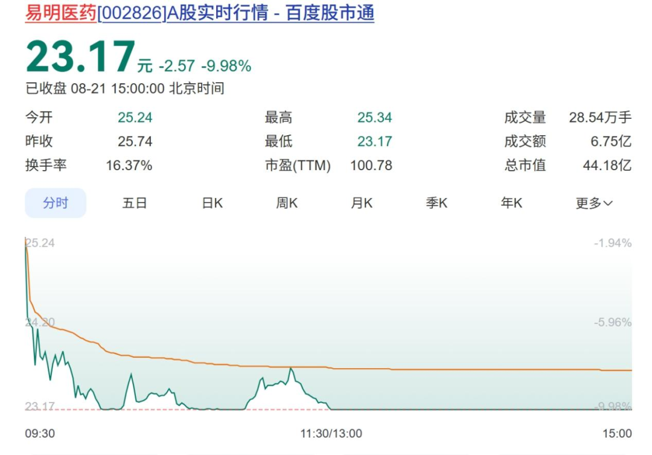This screenshot has height=455, width=652.
Task: Click the 09:30 time axis label
Action: click(40, 433)
